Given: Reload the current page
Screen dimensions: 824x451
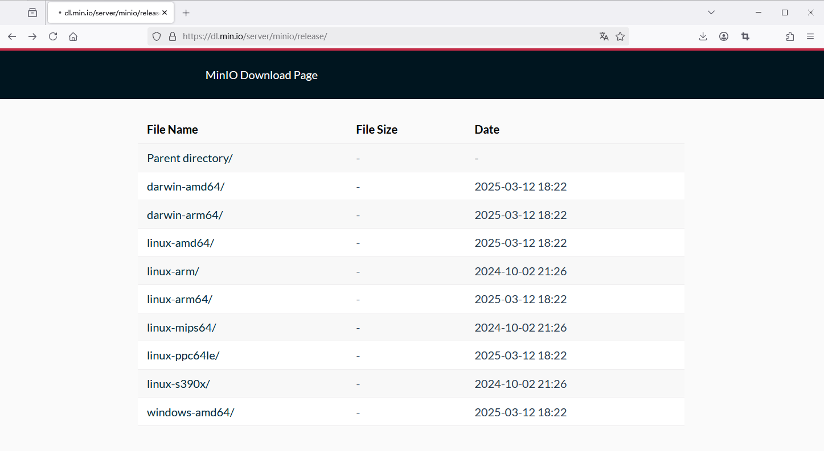Looking at the screenshot, I should 53,36.
